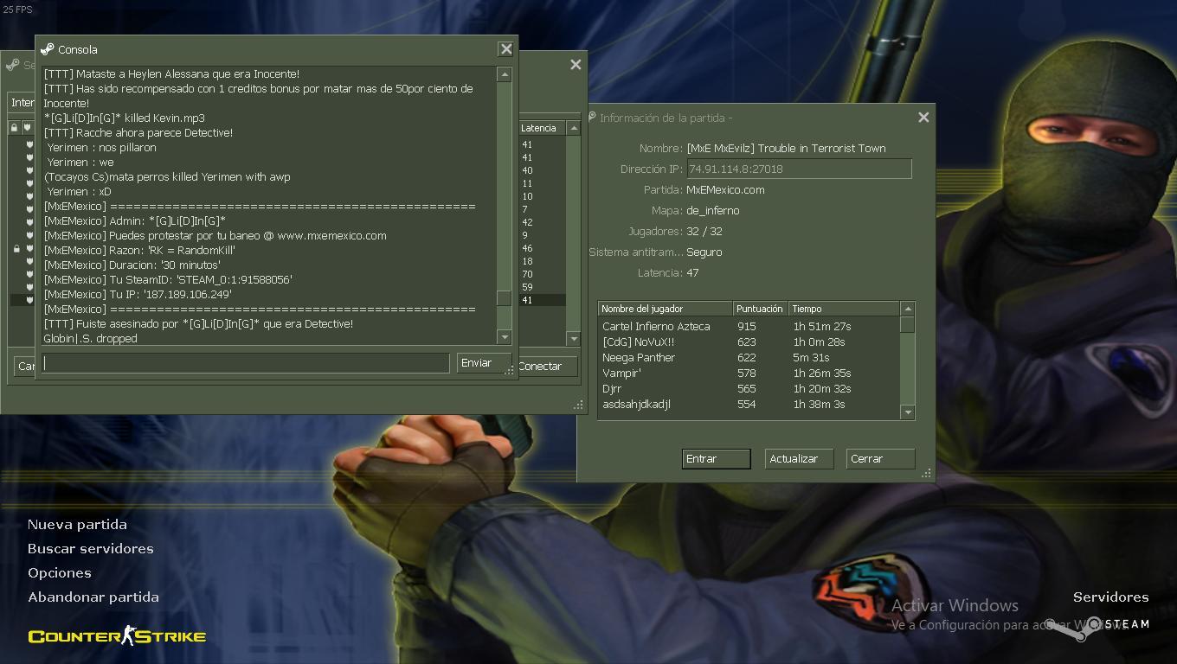The image size is (1177, 664).
Task: Click the Entrar button in the game info dialog
Action: (716, 459)
